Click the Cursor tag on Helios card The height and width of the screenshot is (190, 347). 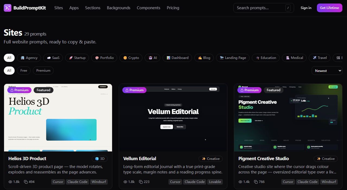tap(58, 182)
